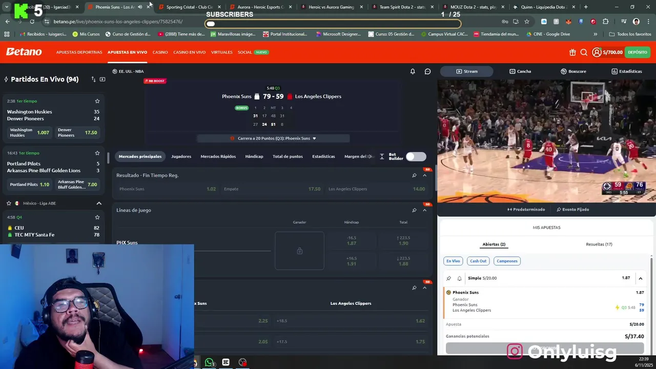The image size is (656, 369).
Task: Switch to Predeterminado video layout
Action: [526, 209]
